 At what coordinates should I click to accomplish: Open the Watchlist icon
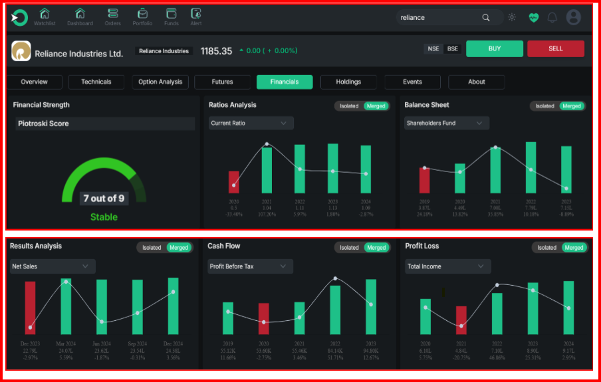point(45,13)
